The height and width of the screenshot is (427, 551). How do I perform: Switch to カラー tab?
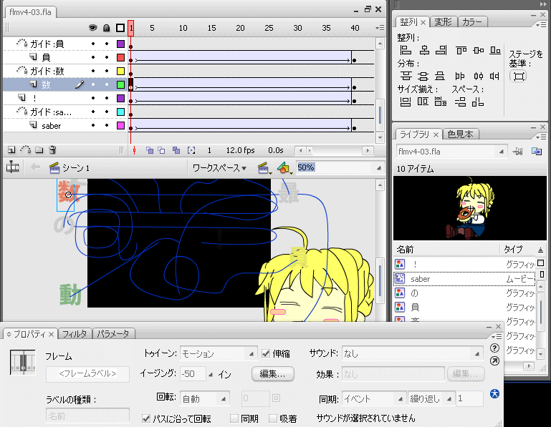pos(471,22)
